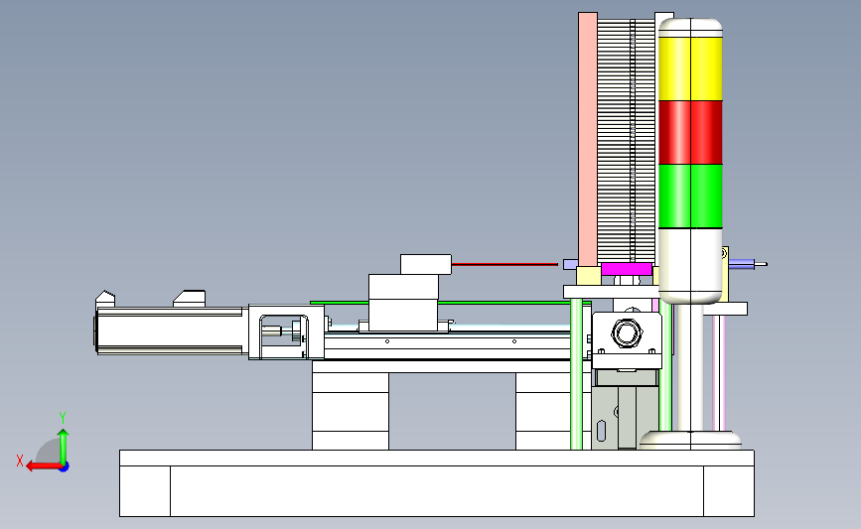Pick the thin red horizontal rod
The image size is (861, 529).
[x=504, y=264]
